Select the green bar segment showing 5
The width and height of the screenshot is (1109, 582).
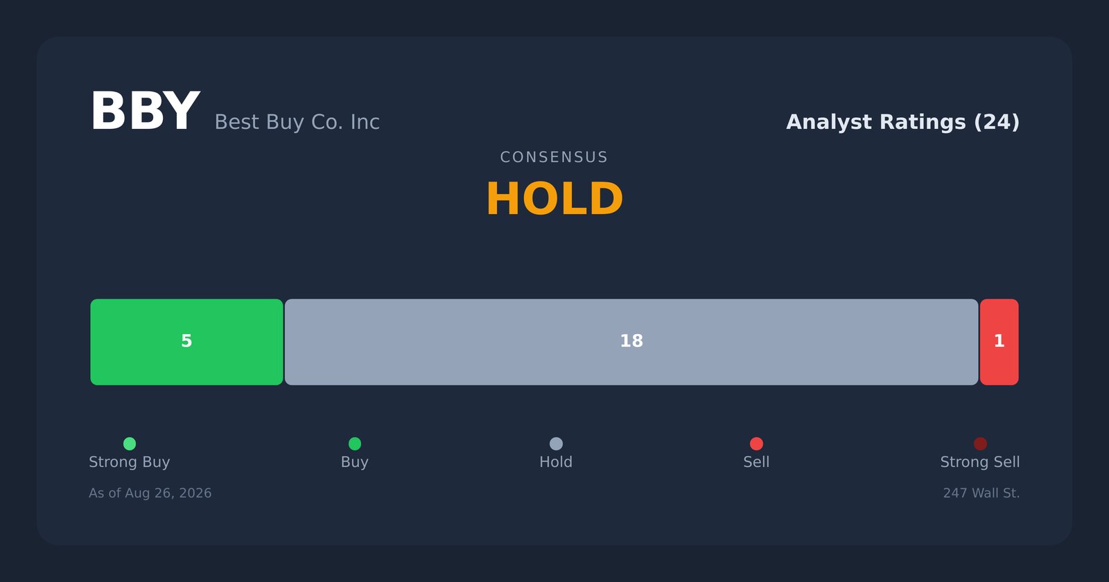coord(186,342)
